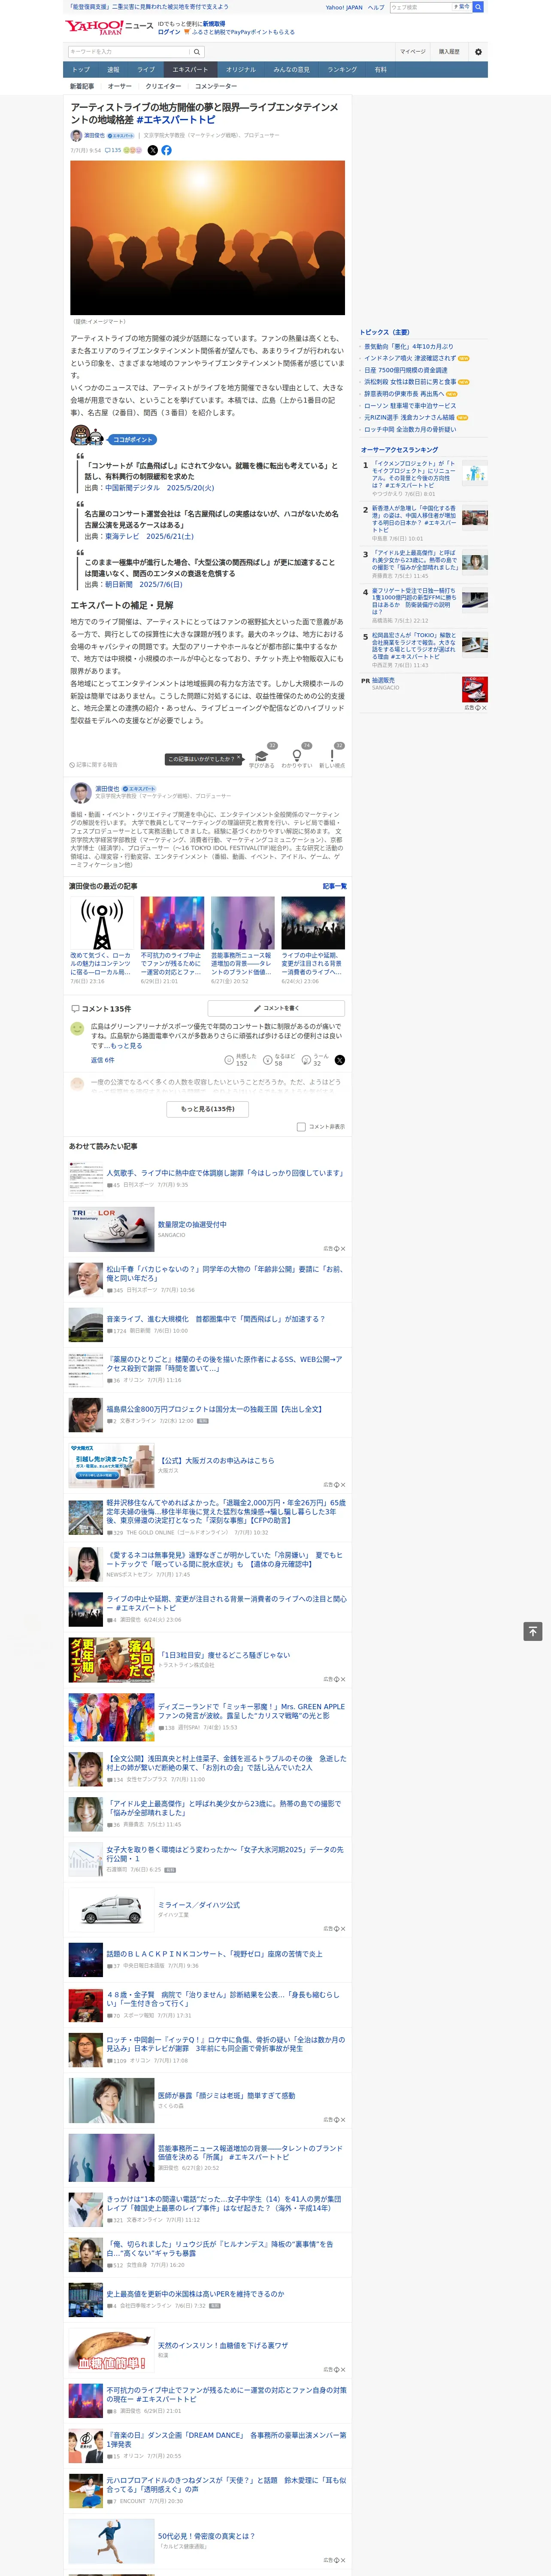Click the back-to-top arrow button
The height and width of the screenshot is (2576, 551).
533,1631
